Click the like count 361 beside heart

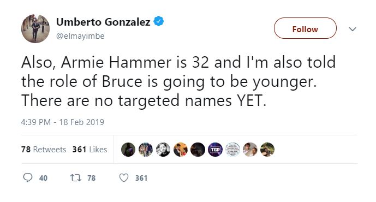coord(141,178)
